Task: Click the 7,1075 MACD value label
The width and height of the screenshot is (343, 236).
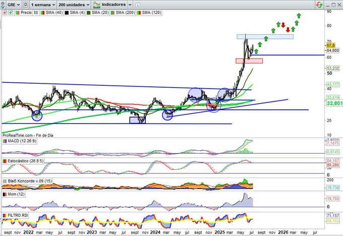Action: coord(333,143)
